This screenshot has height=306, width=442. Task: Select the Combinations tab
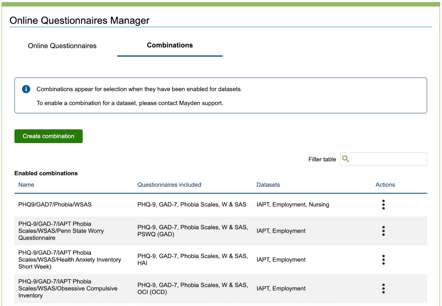tap(170, 45)
